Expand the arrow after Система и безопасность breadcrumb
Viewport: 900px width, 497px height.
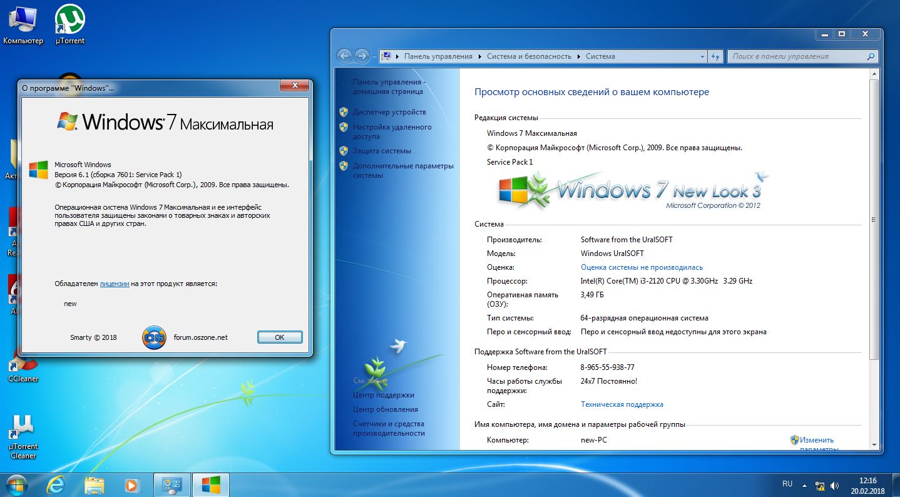(x=578, y=56)
